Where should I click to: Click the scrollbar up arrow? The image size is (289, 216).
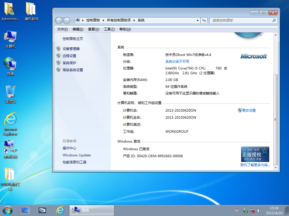(276, 35)
